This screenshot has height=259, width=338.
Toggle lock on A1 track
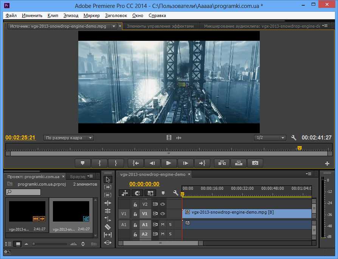click(x=135, y=225)
